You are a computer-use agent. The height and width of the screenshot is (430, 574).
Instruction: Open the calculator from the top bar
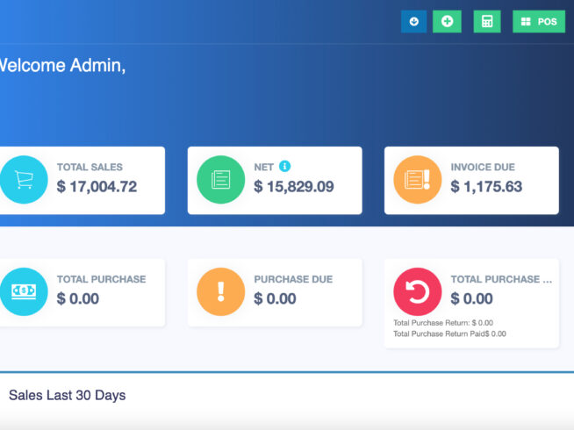click(x=487, y=22)
